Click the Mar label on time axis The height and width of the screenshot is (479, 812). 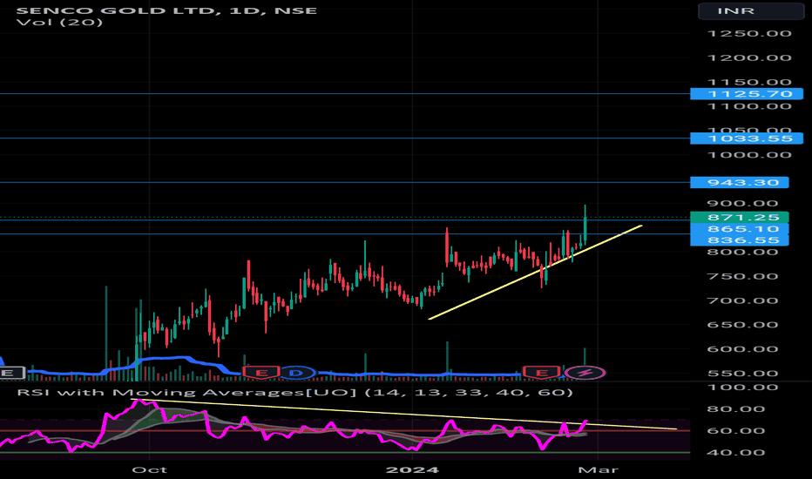tap(599, 469)
